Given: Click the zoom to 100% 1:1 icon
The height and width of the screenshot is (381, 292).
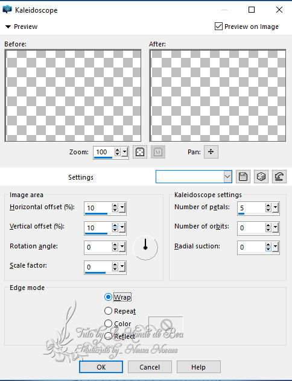Looking at the screenshot, I should (x=158, y=152).
